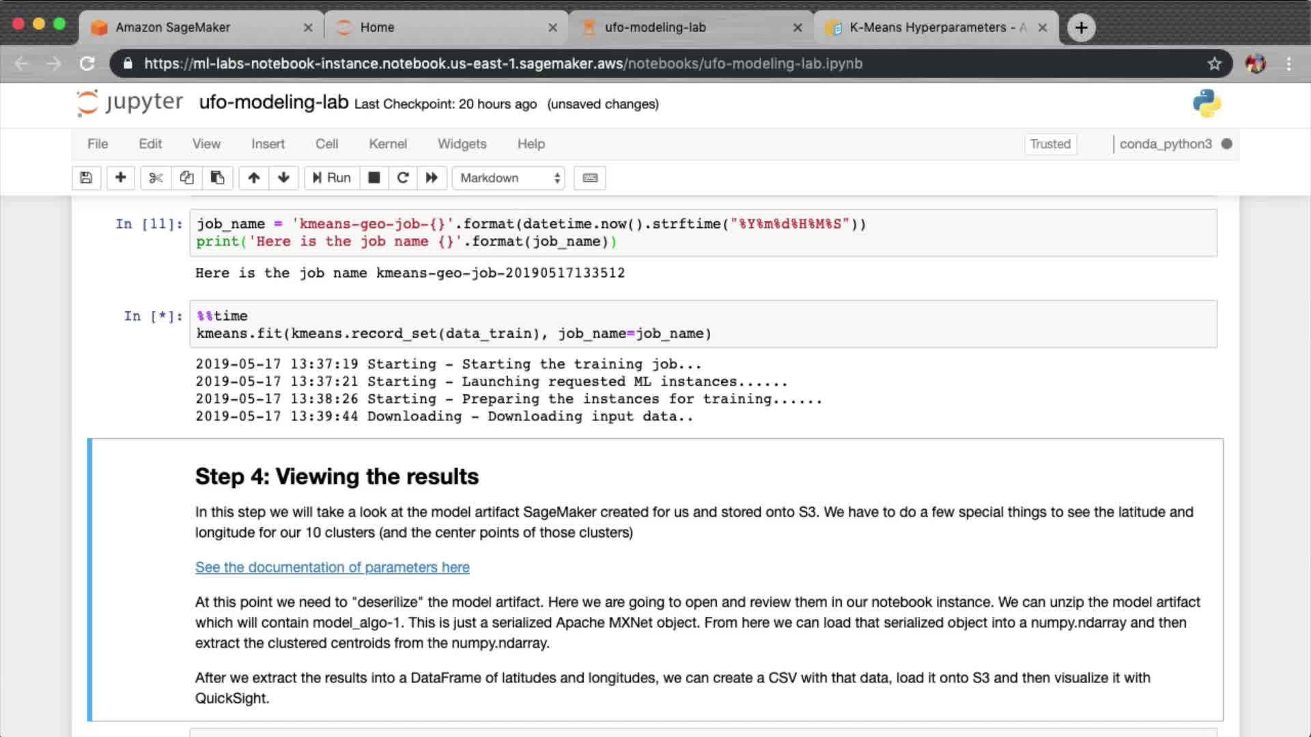Open the Cell menu
This screenshot has height=737, width=1311.
pyautogui.click(x=326, y=144)
